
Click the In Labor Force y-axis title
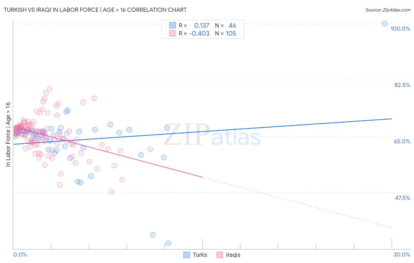pyautogui.click(x=8, y=134)
